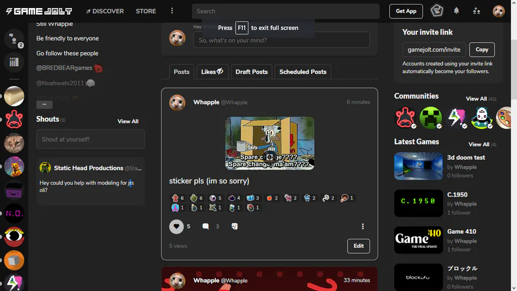Open the Game 410 game thumbnail
The height and width of the screenshot is (291, 517).
[418, 240]
